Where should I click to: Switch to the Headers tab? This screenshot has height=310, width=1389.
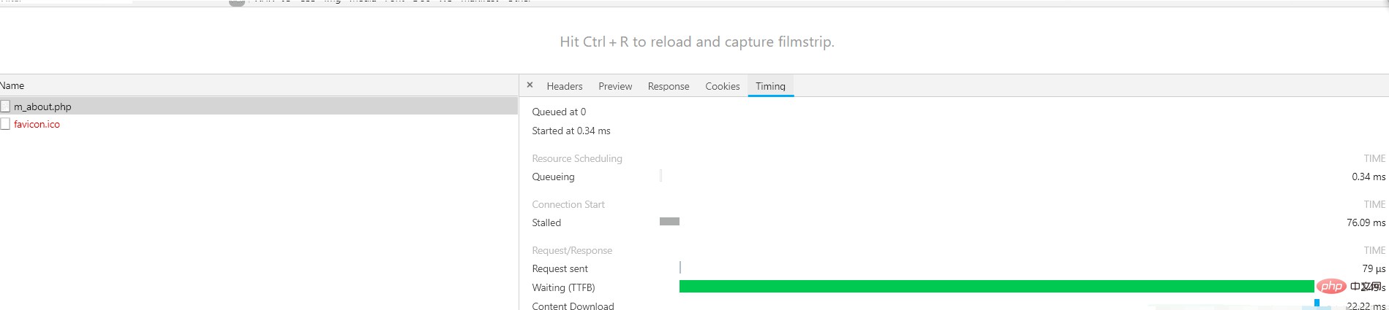[564, 86]
